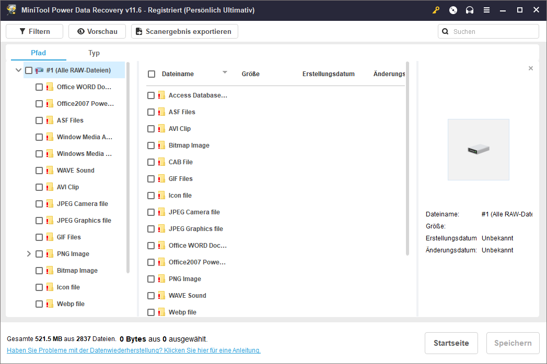Collapse the #1 (Alle RAW-Dateien) node
The height and width of the screenshot is (364, 547).
click(18, 70)
